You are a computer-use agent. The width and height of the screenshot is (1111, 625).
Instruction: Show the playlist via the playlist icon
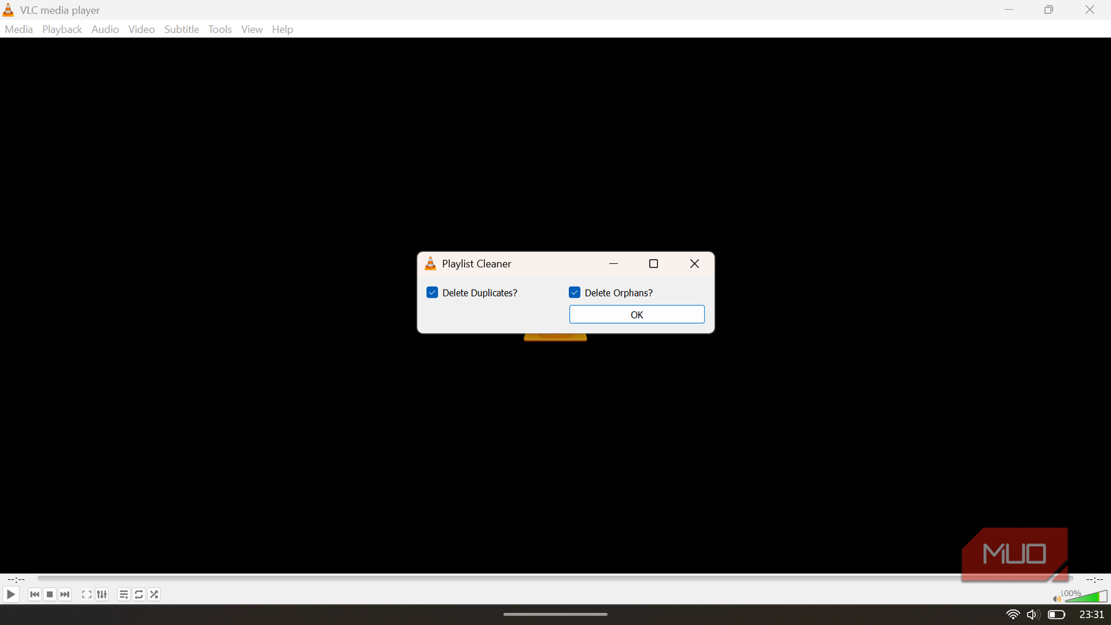tap(123, 595)
